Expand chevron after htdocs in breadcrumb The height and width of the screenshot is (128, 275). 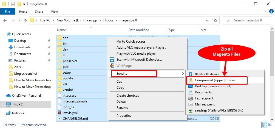pos(116,20)
